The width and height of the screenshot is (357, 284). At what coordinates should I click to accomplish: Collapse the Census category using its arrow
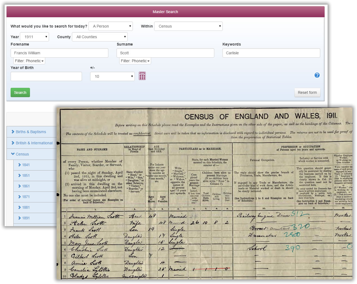tap(13, 154)
